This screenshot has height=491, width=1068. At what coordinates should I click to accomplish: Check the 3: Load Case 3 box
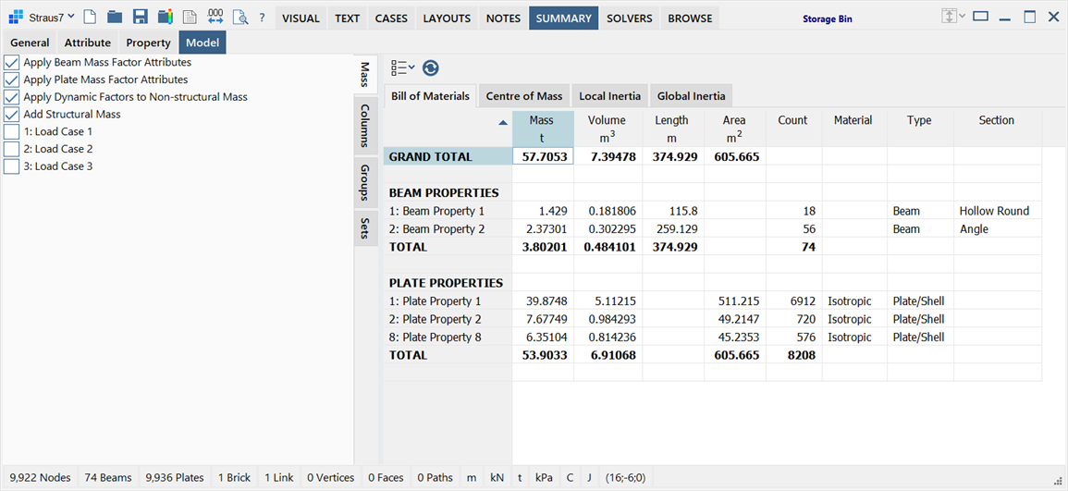[12, 166]
